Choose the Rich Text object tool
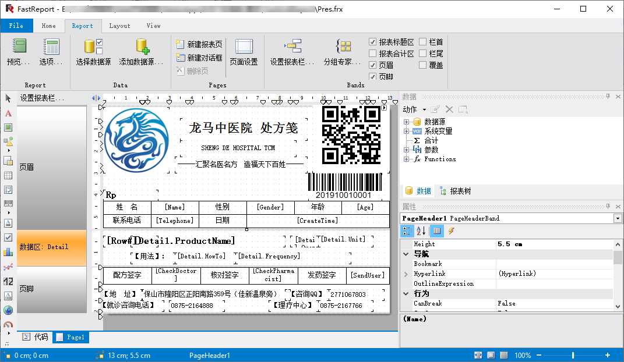Screen dimensions: 624x362 pyautogui.click(x=8, y=223)
